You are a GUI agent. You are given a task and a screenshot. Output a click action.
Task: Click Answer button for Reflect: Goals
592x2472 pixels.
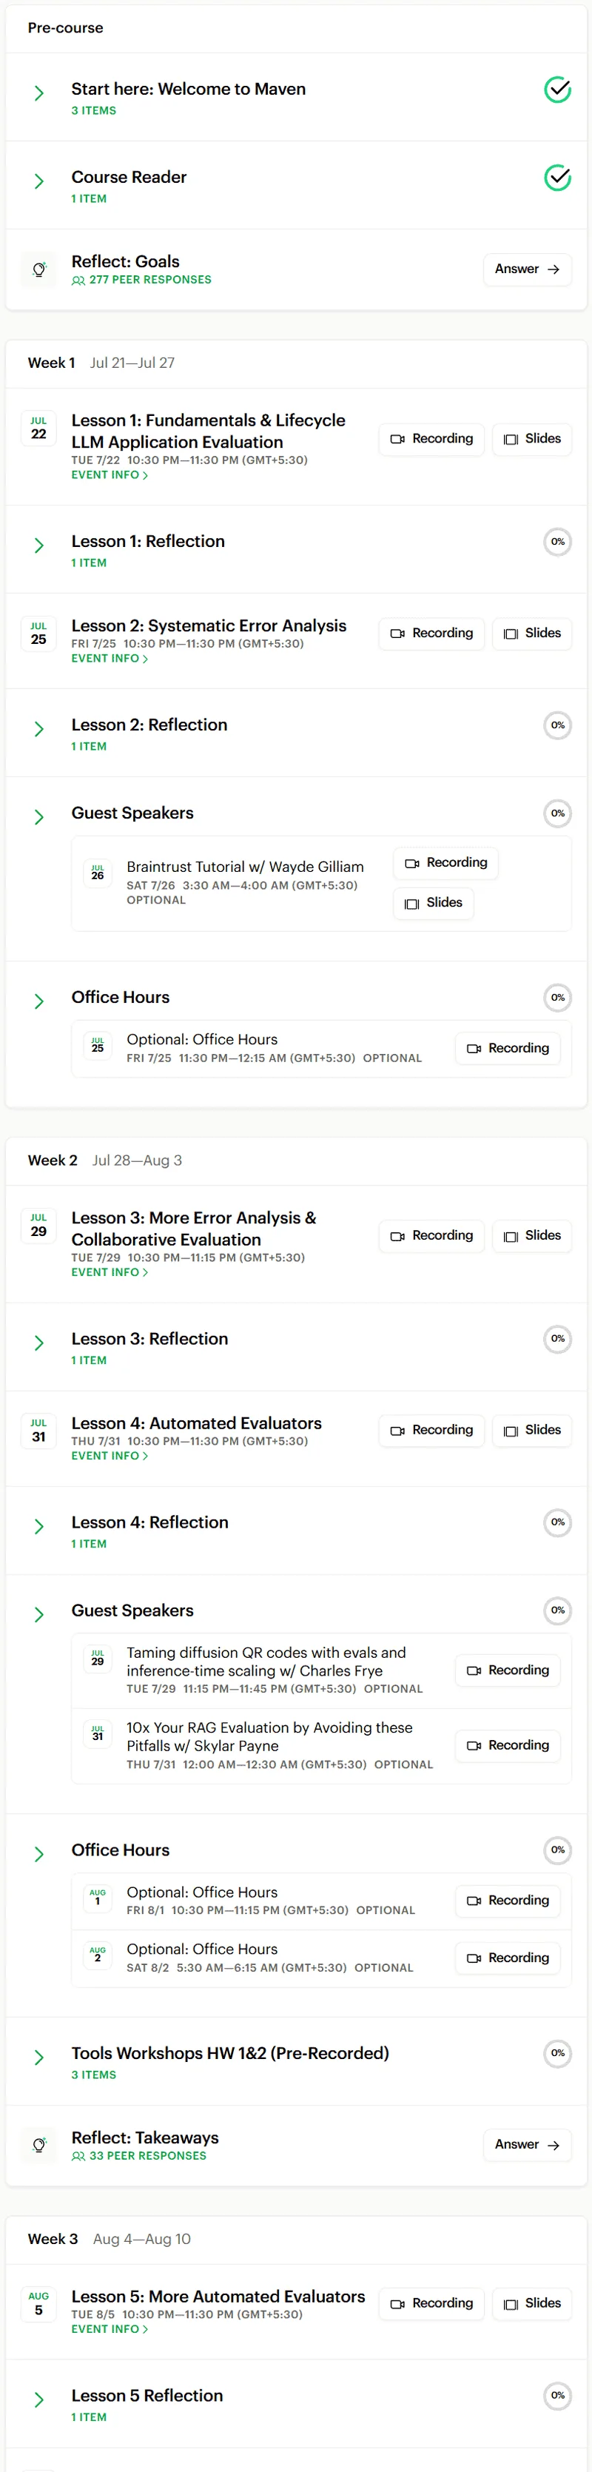pos(527,269)
